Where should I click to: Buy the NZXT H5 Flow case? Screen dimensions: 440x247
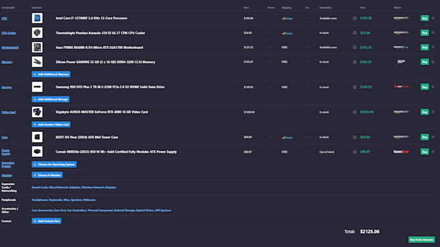pos(424,137)
